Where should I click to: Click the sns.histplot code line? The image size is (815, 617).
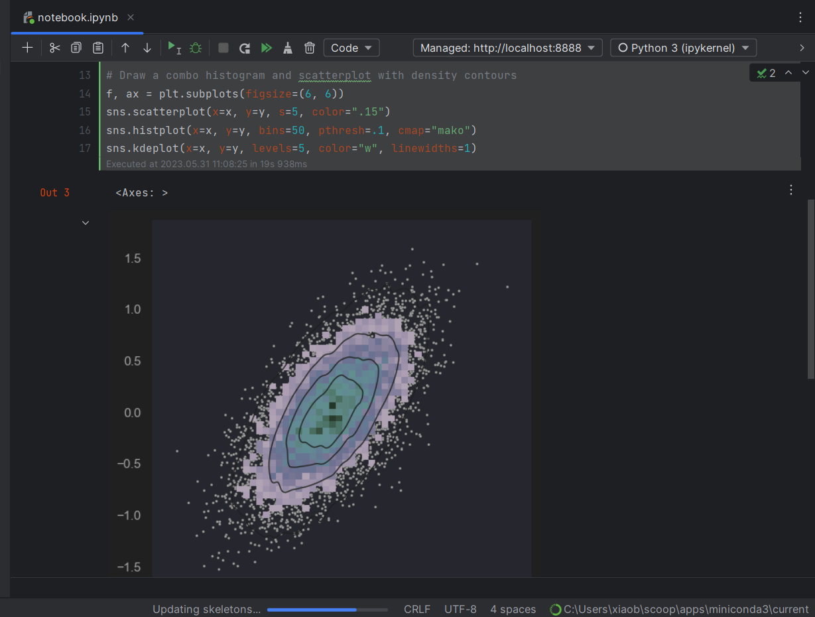pos(292,130)
